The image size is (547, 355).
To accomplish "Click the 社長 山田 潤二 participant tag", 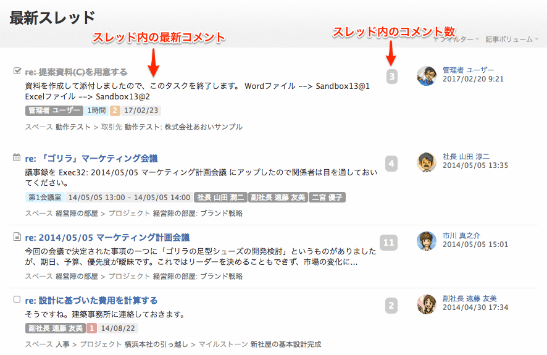I will [220, 198].
